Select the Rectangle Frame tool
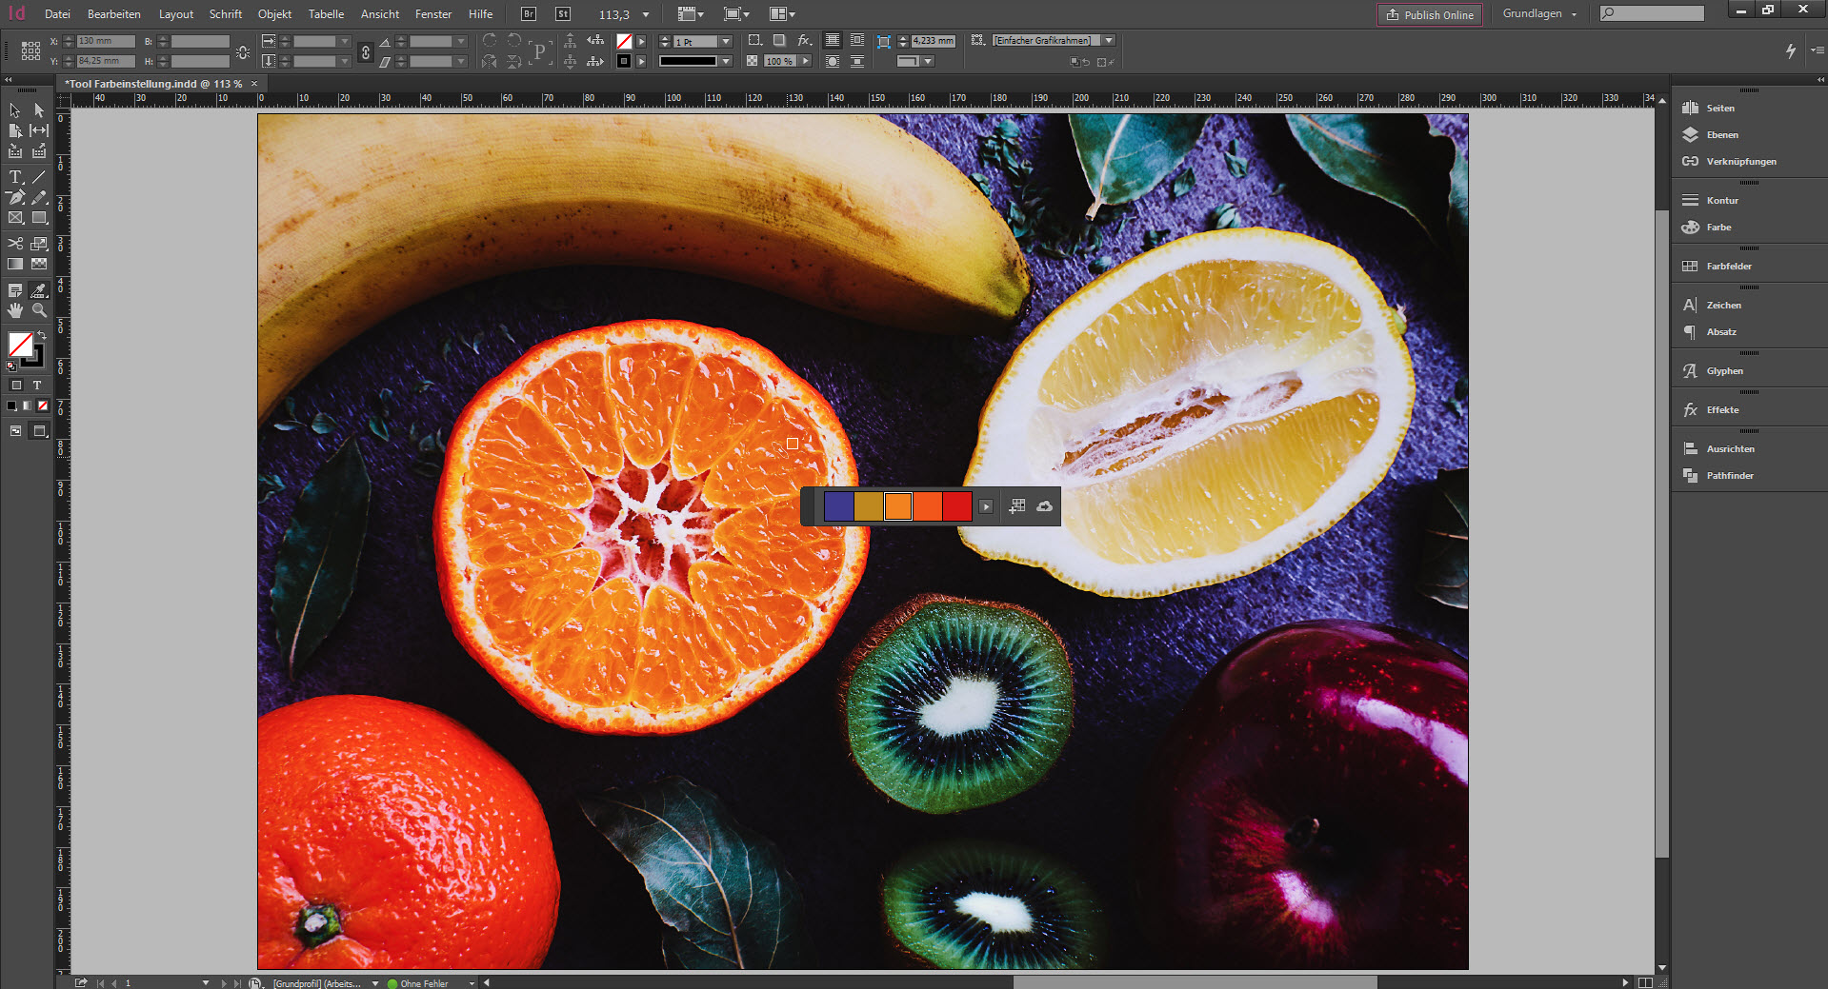 pyautogui.click(x=15, y=218)
